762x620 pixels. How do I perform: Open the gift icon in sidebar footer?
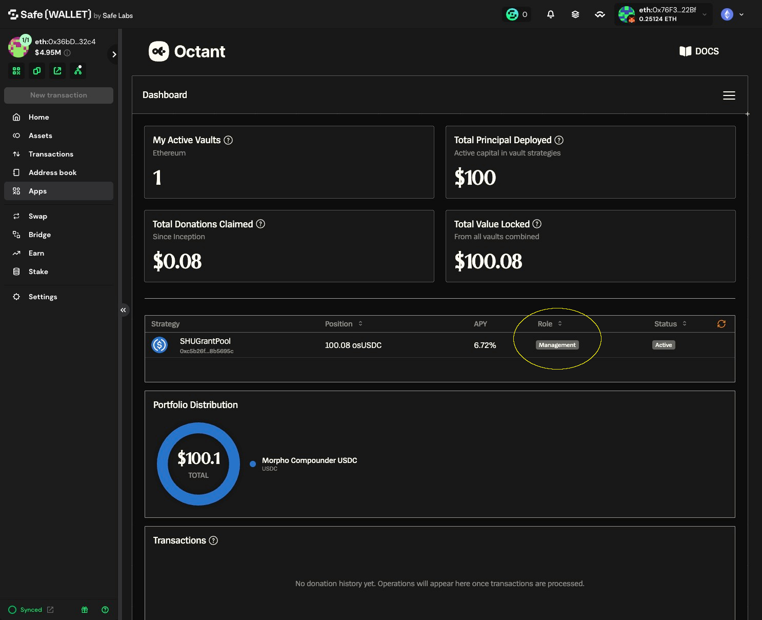pos(85,610)
